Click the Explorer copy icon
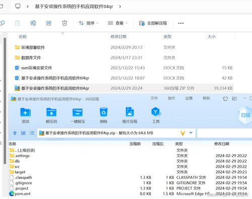This screenshot has width=252, height=199. point(2,23)
